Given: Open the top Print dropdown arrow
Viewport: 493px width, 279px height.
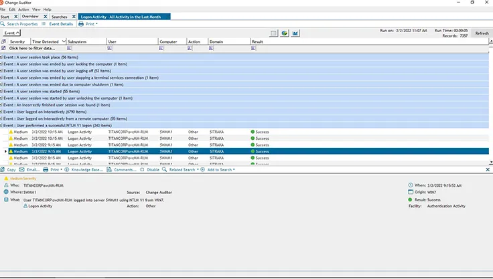Looking at the screenshot, I should coord(96,24).
